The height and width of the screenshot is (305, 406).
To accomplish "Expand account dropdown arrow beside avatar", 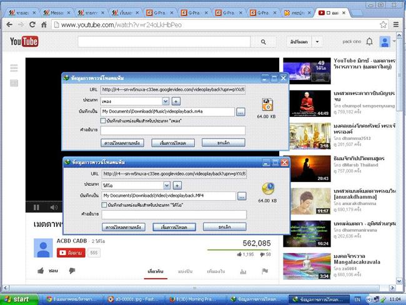I will coord(394,41).
